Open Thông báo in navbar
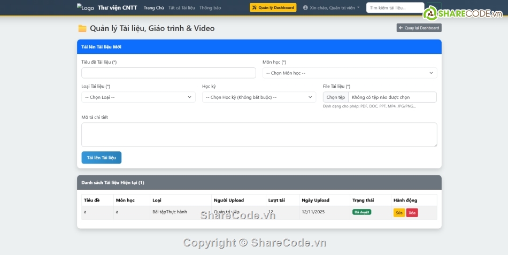Viewport: 508px width, 255px height. (210, 7)
